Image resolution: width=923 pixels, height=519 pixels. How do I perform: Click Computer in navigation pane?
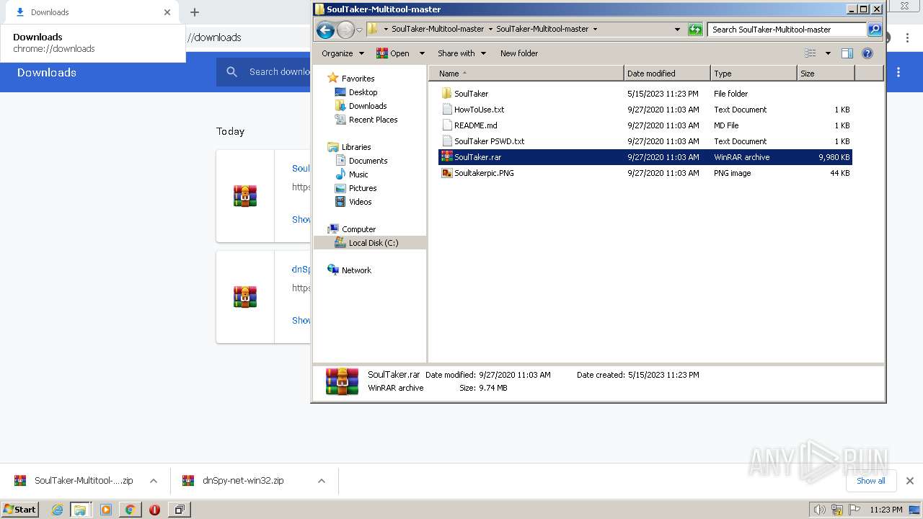click(358, 229)
